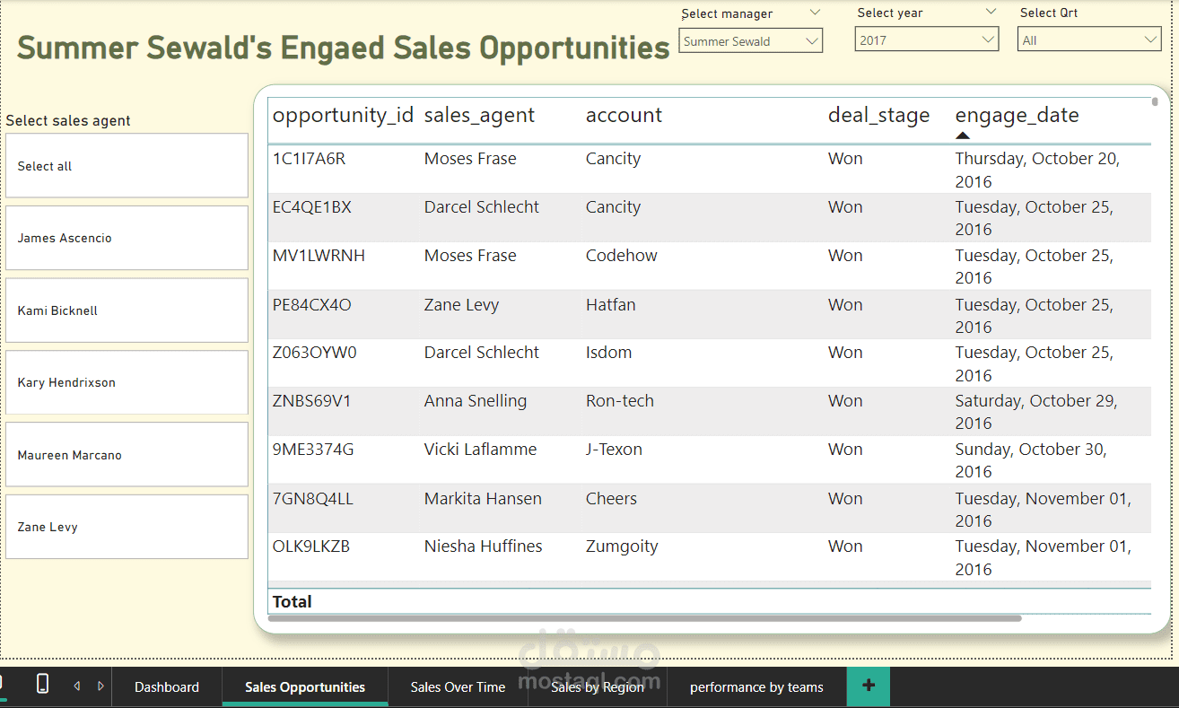The width and height of the screenshot is (1179, 708).
Task: Collapse the Select manager slicer header chevron
Action: (815, 13)
